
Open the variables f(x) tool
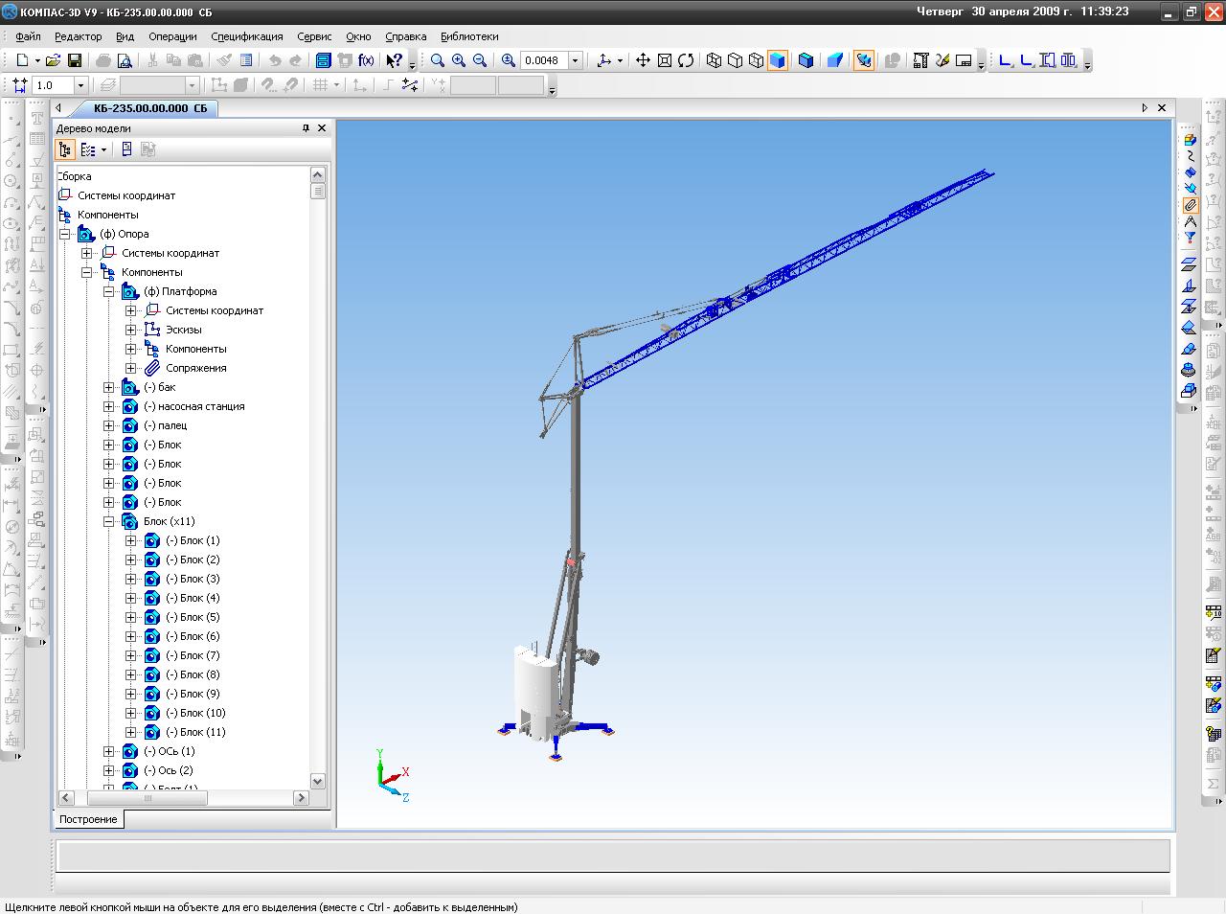[x=366, y=60]
